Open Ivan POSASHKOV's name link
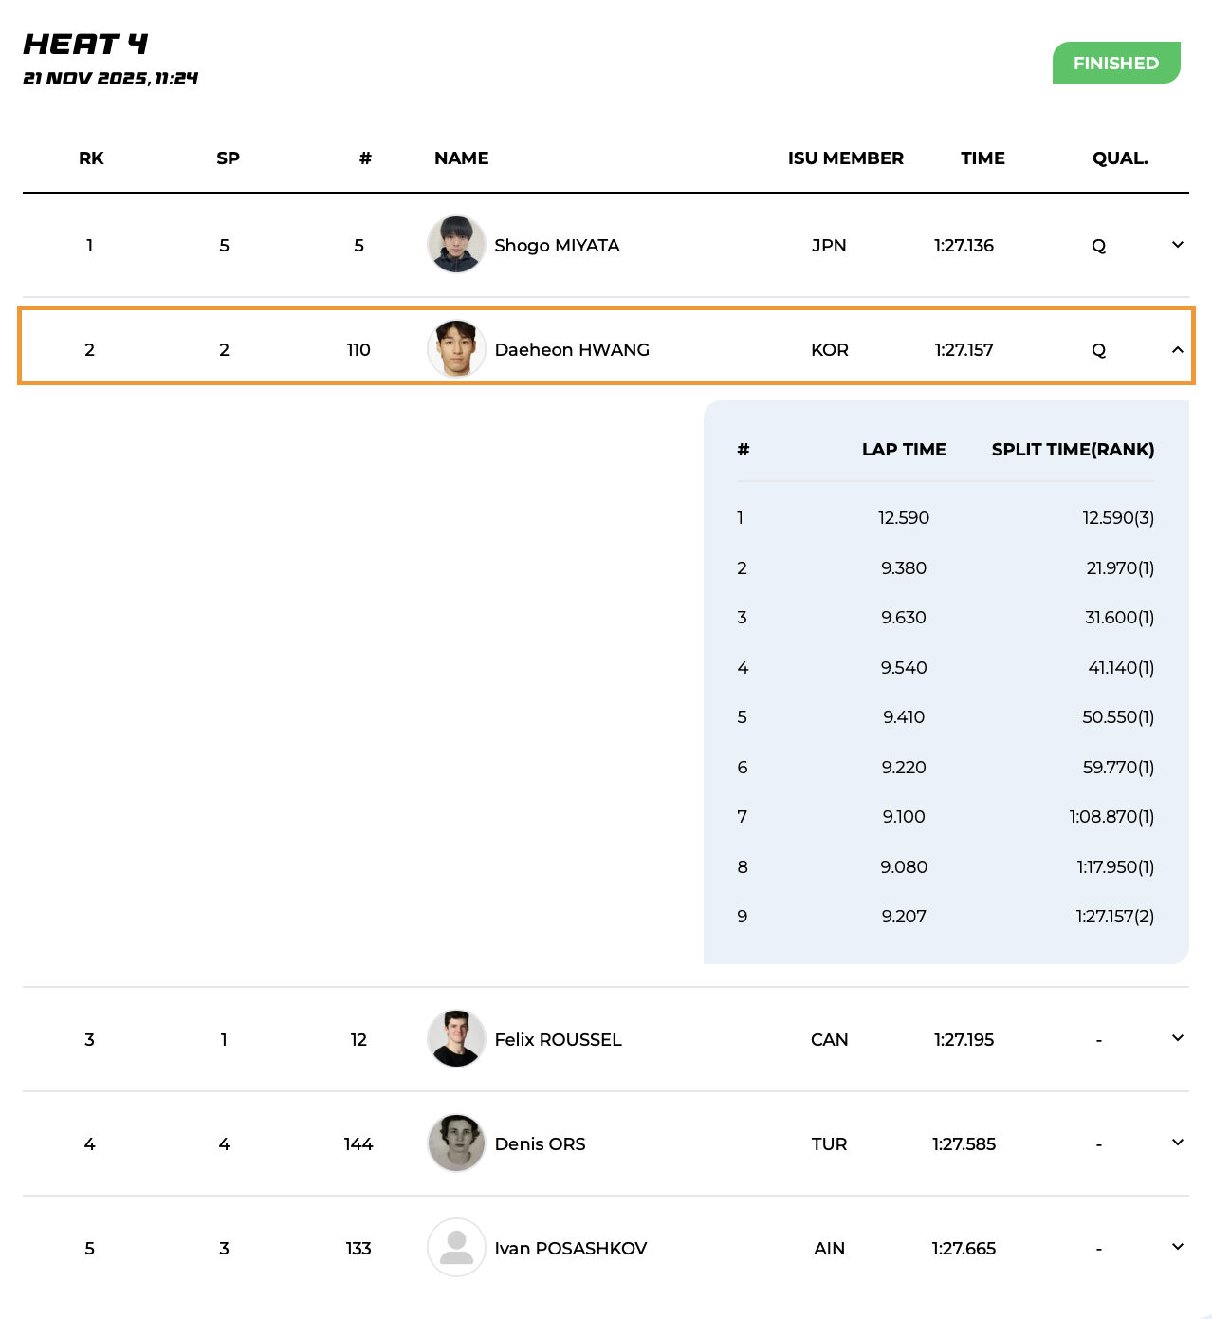 pyautogui.click(x=570, y=1249)
